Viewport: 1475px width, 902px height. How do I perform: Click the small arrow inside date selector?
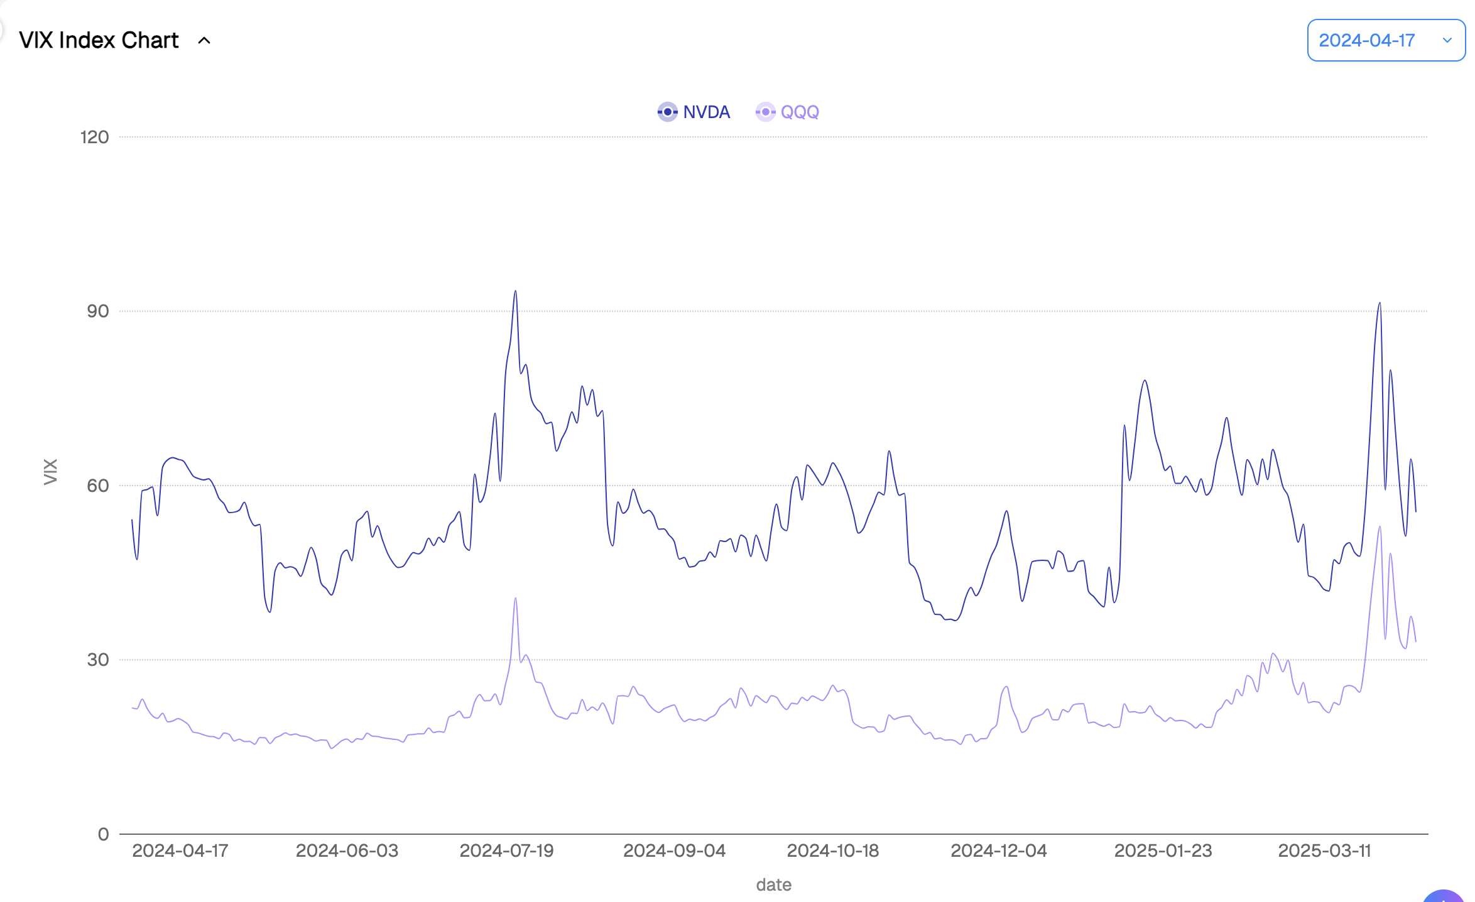point(1447,40)
